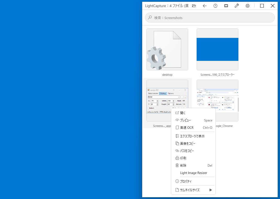Focus the 検索：Screenshots search field

tap(210, 17)
